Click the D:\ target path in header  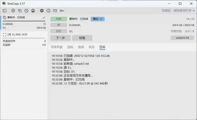click(x=71, y=31)
